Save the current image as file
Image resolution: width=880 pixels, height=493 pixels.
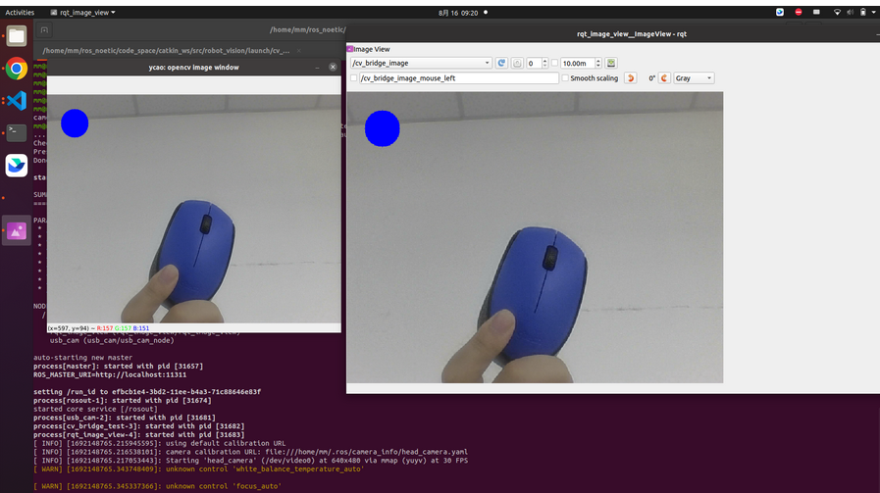point(610,64)
